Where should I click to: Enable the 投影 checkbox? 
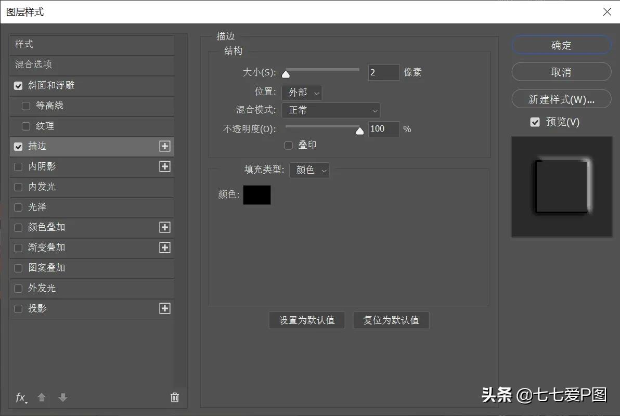click(x=18, y=309)
